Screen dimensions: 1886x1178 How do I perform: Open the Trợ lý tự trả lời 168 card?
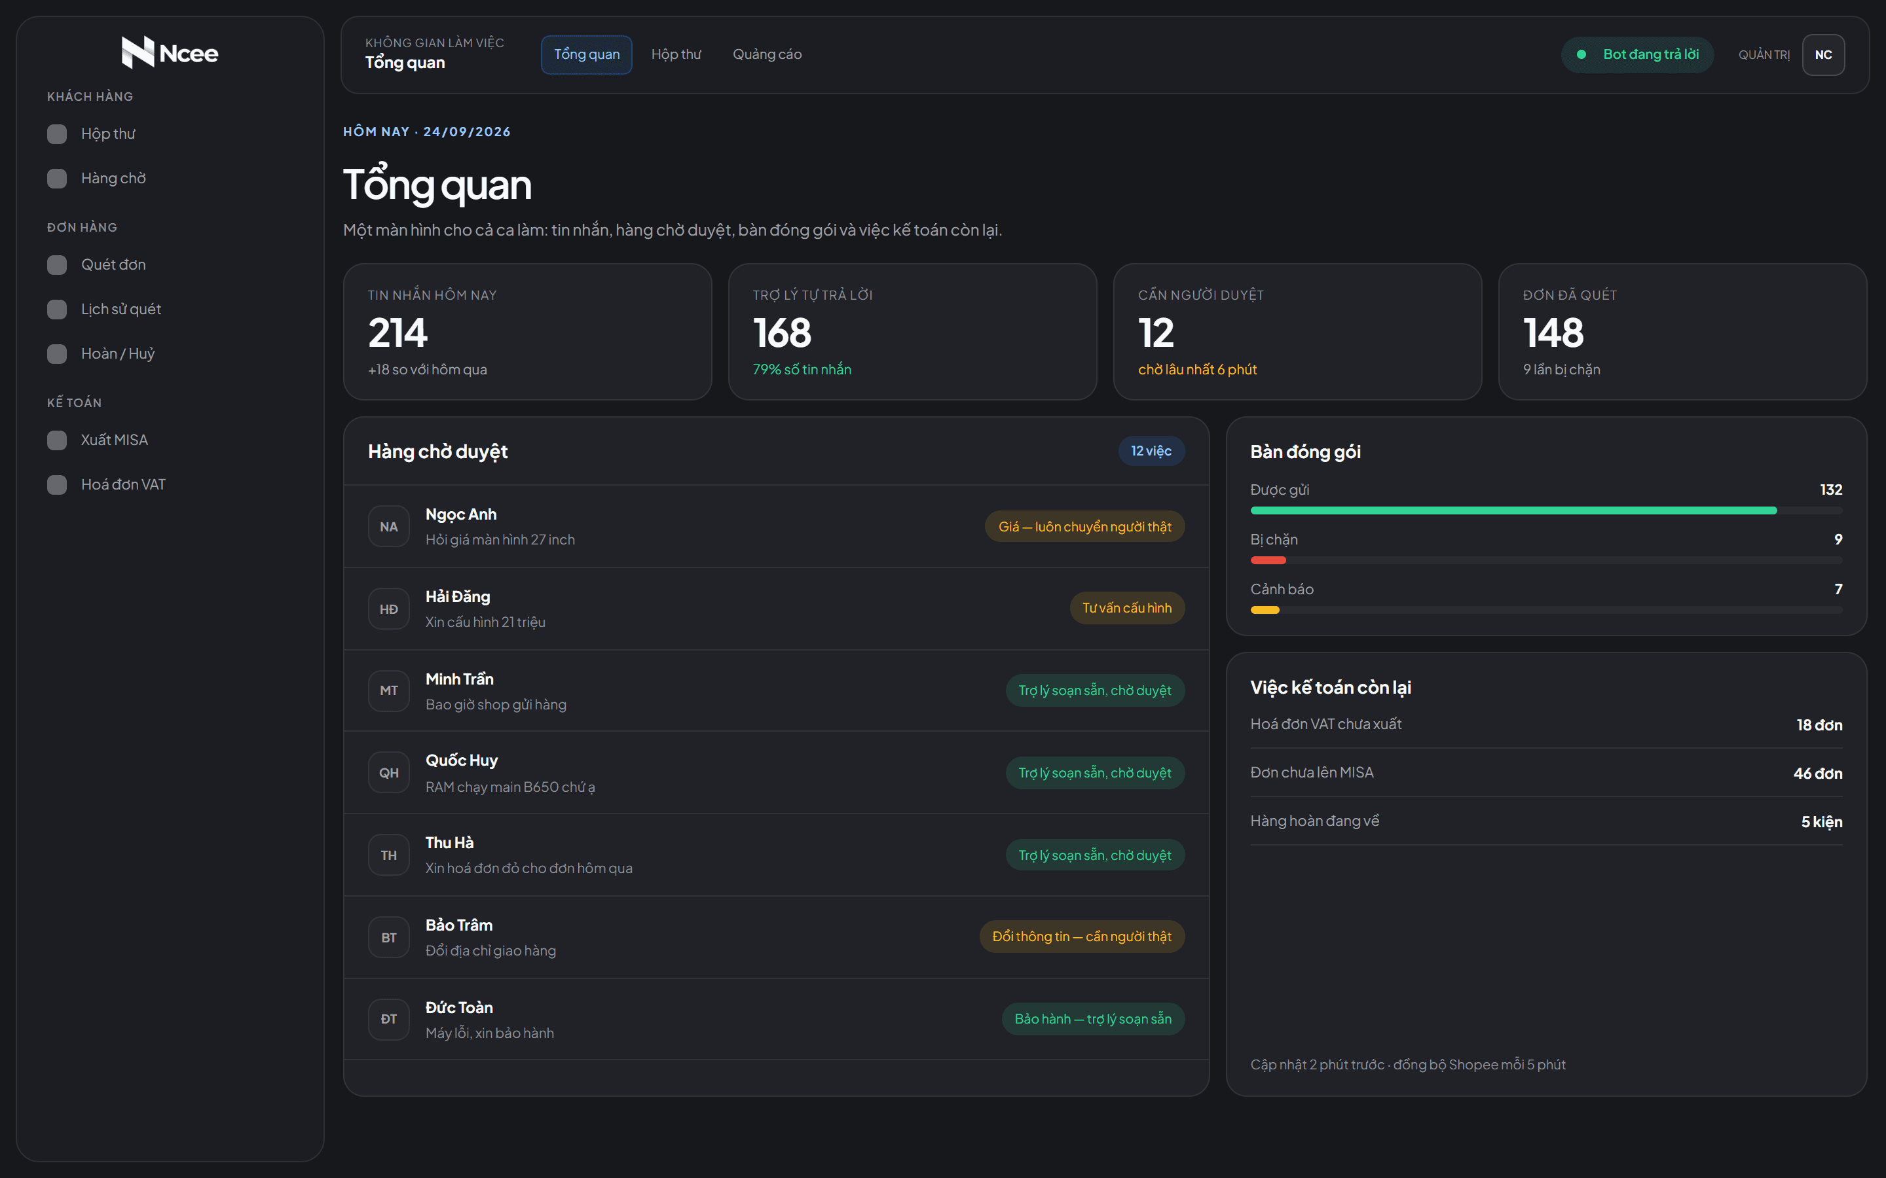913,332
